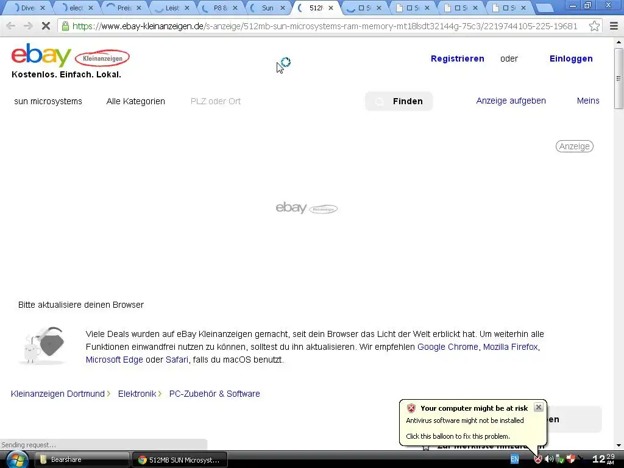Open the volume speaker tray icon
Screen dimensions: 624x468
point(549,459)
